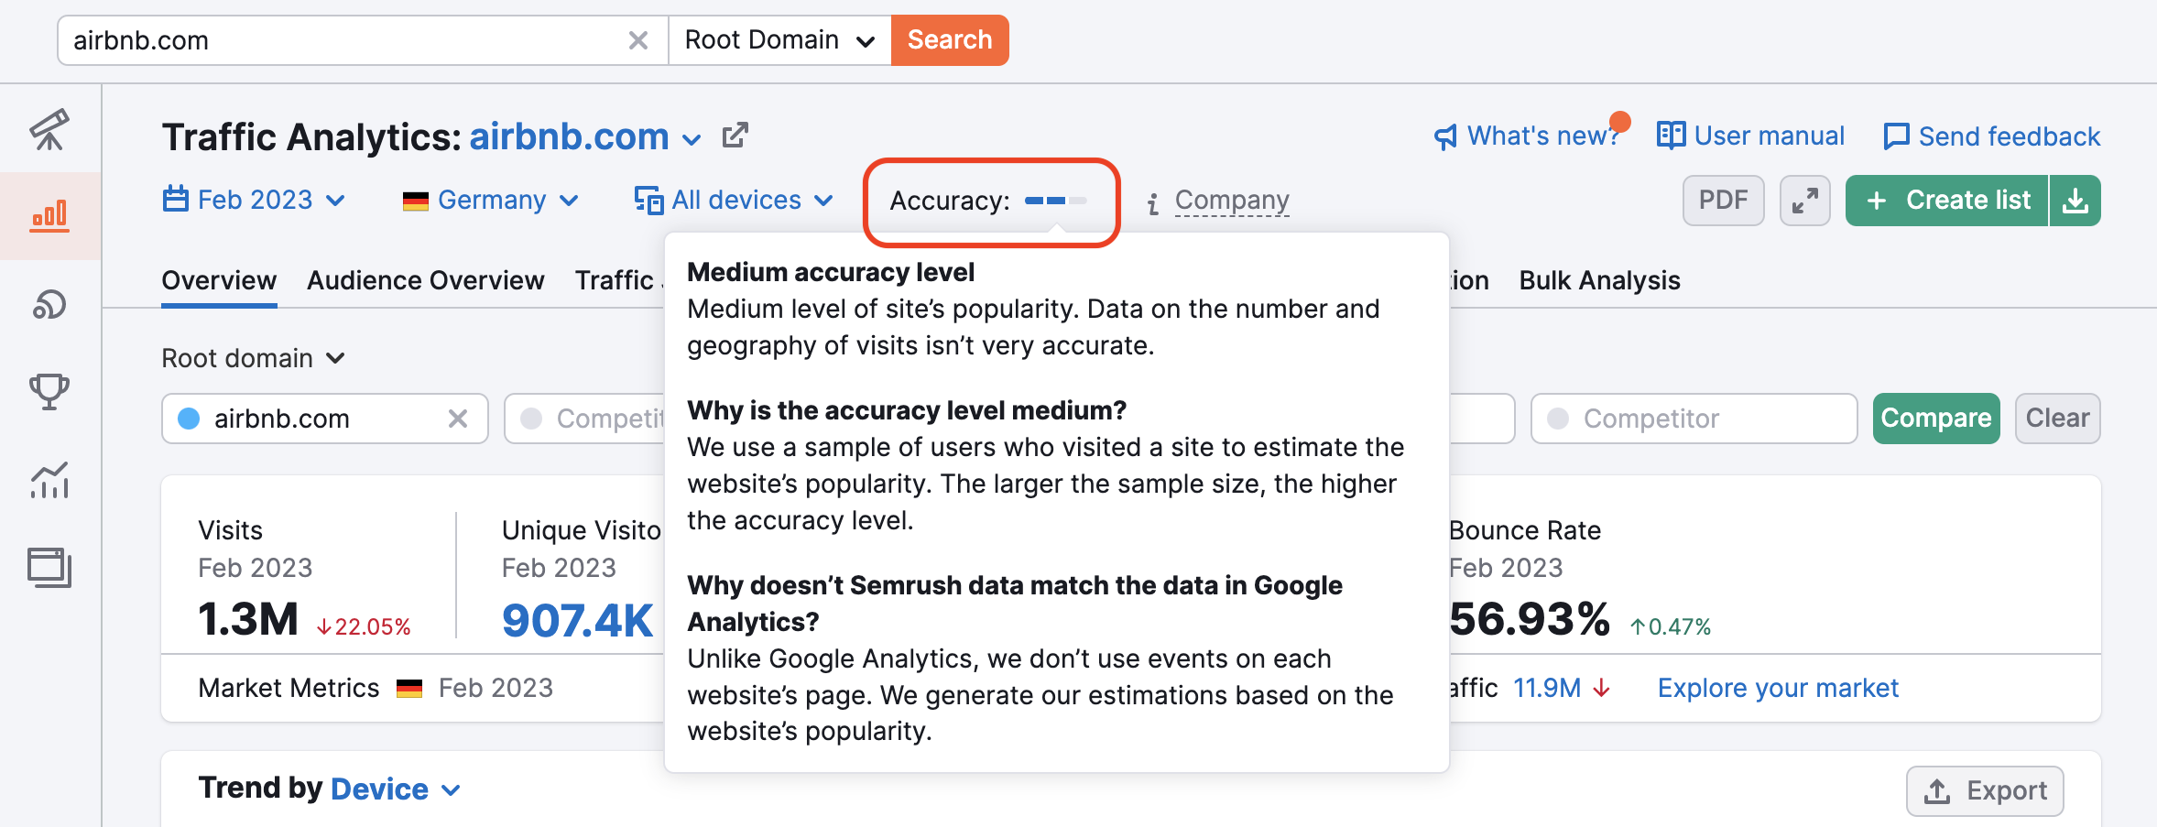Open the telescope icon in left sidebar
The width and height of the screenshot is (2157, 827).
pos(49,129)
